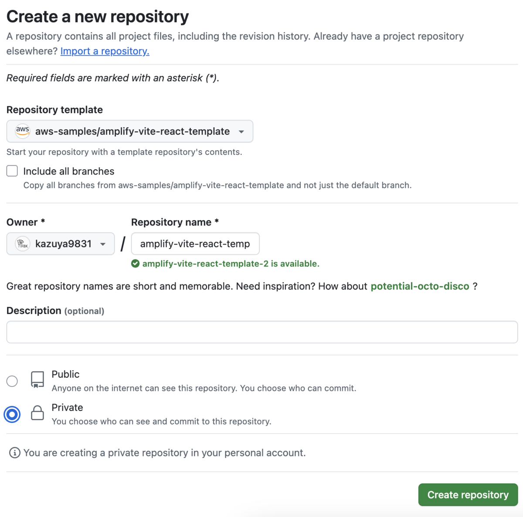Click the private repository personal account notice
The width and height of the screenshot is (523, 517).
[x=164, y=453]
